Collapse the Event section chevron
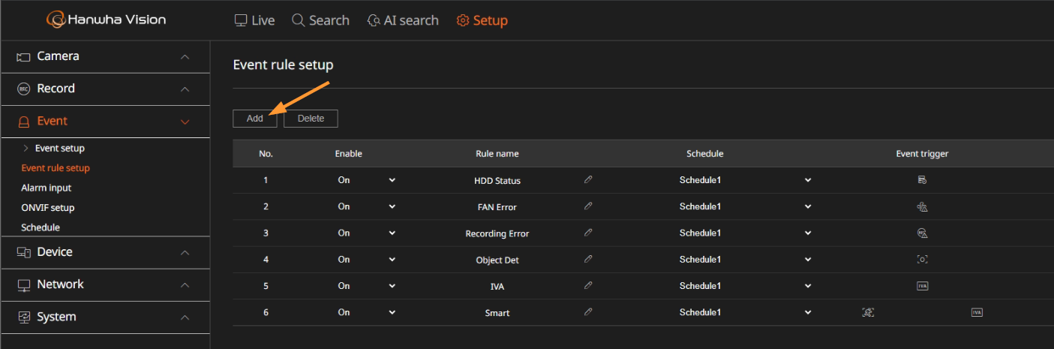Viewport: 1054px width, 349px height. point(185,122)
